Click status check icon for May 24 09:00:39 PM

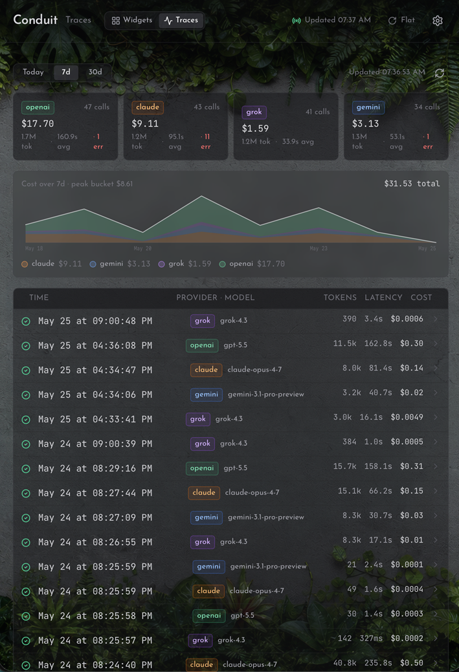coord(26,444)
